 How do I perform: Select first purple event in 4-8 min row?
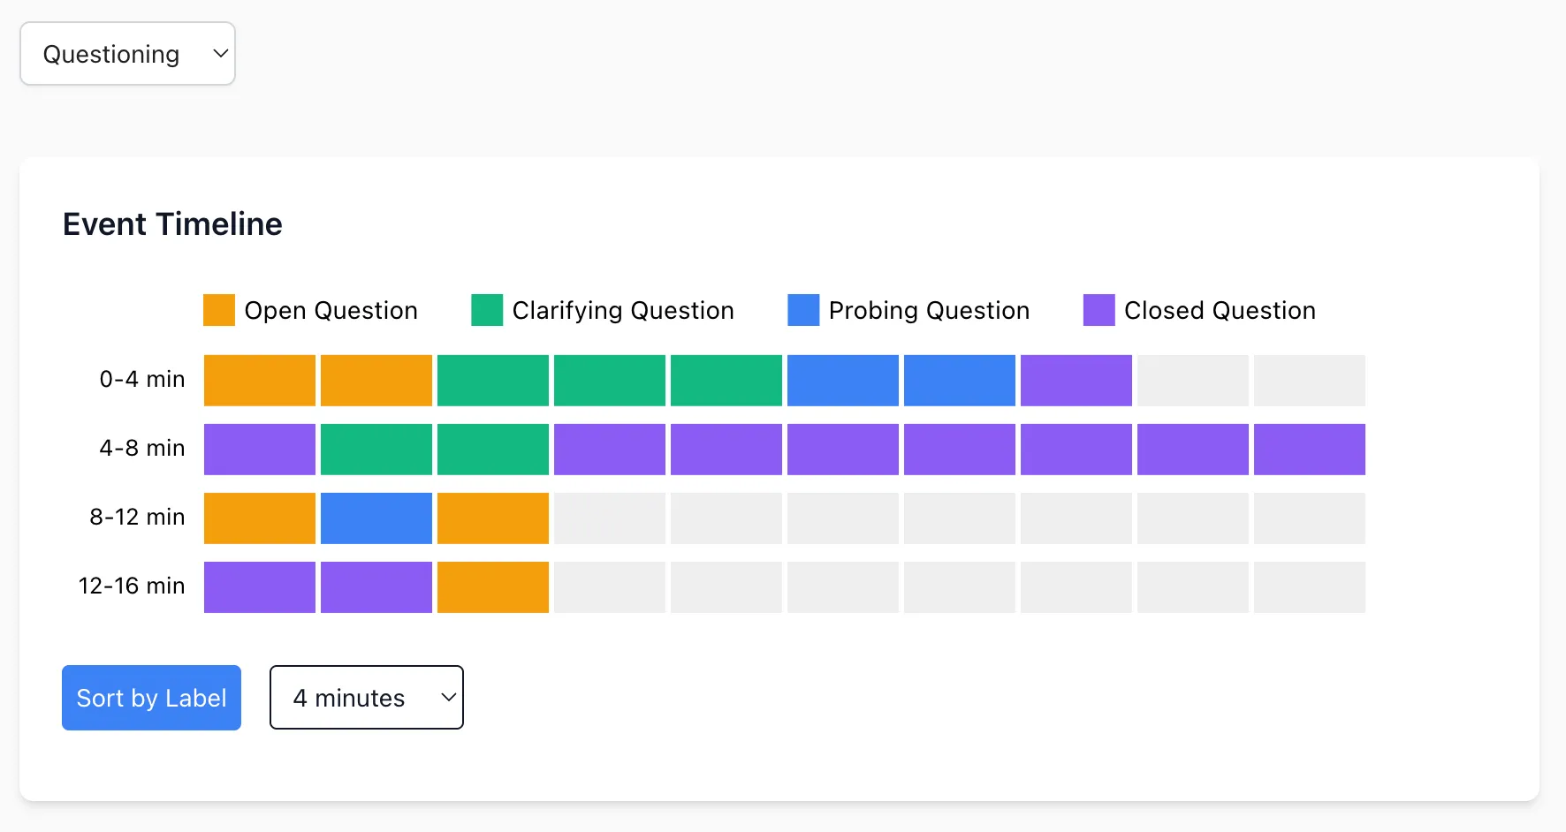click(260, 450)
